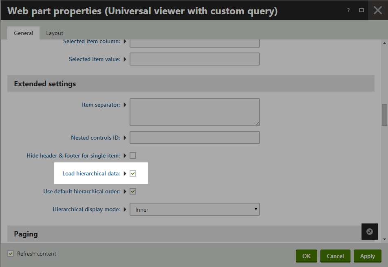Click the arrow next to Hide header & footer

click(125, 155)
